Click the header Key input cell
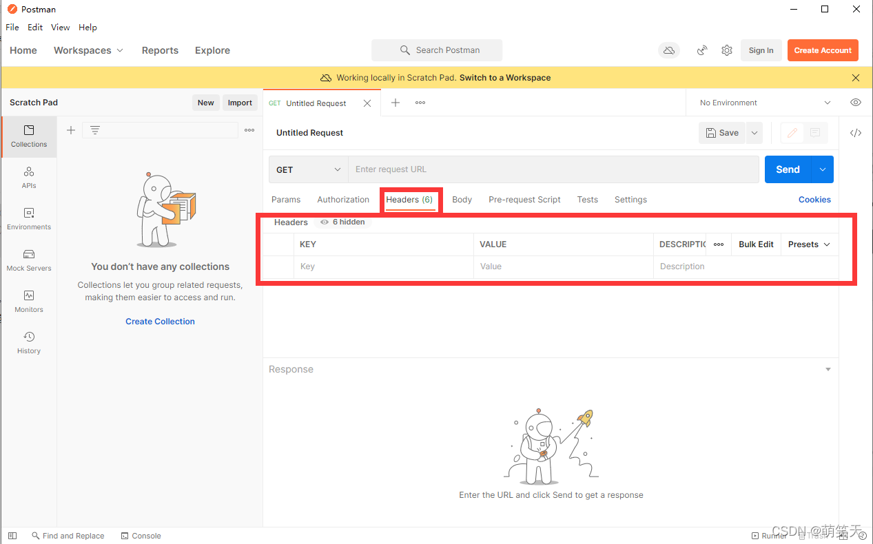The width and height of the screenshot is (873, 544). 384,266
